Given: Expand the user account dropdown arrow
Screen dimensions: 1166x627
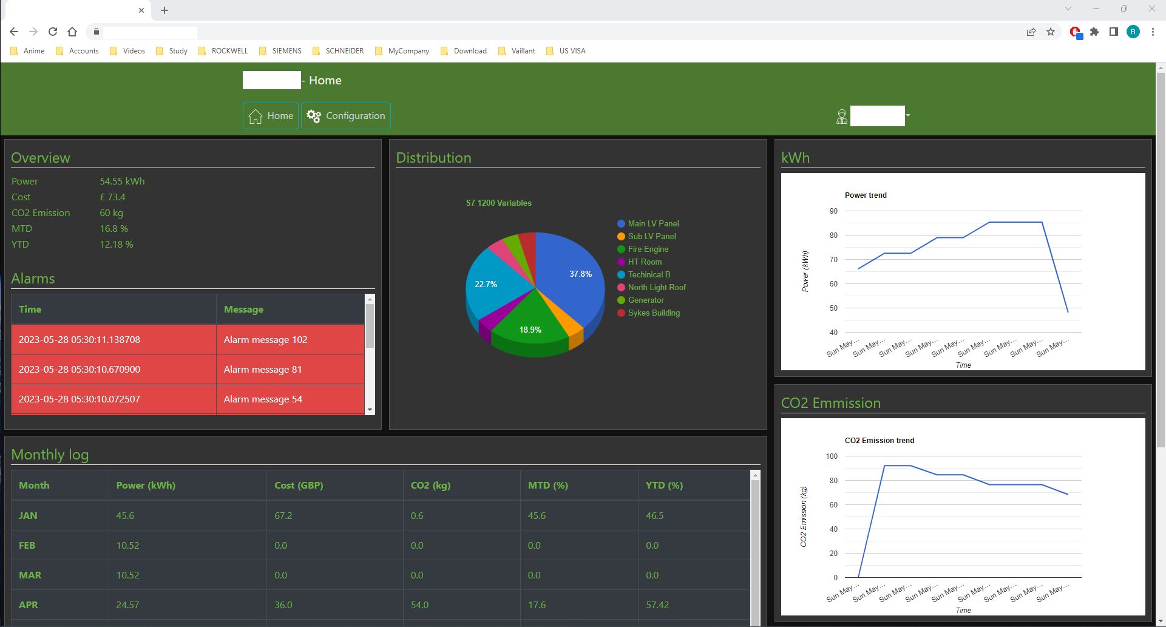Looking at the screenshot, I should [x=908, y=115].
